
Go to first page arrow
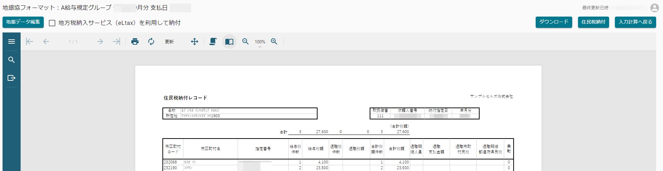pyautogui.click(x=30, y=41)
